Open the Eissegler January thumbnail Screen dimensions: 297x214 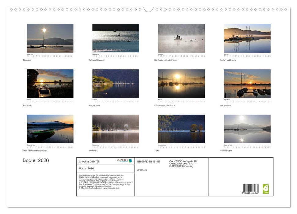(x=50, y=39)
